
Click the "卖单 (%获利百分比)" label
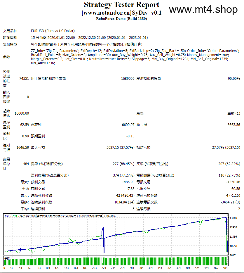coord(47,164)
